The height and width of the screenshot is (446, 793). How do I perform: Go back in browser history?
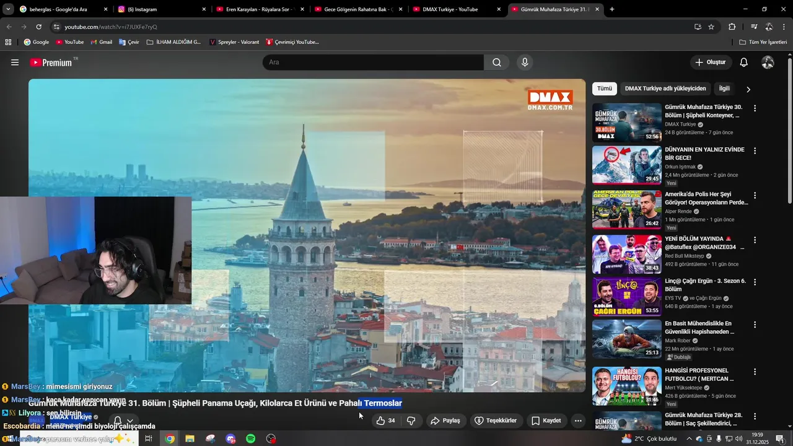tap(9, 27)
